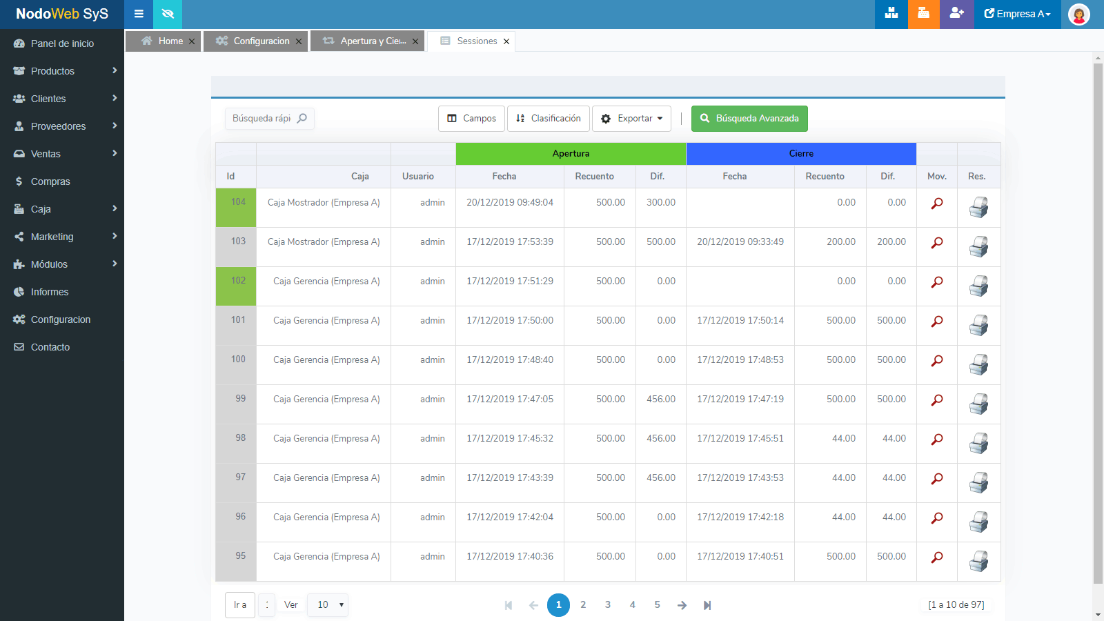Click printer icon for session 95
The height and width of the screenshot is (621, 1104).
[x=978, y=561]
